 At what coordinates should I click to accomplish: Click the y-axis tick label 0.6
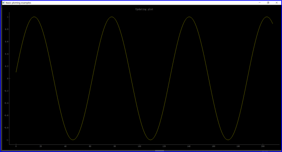point(7,42)
